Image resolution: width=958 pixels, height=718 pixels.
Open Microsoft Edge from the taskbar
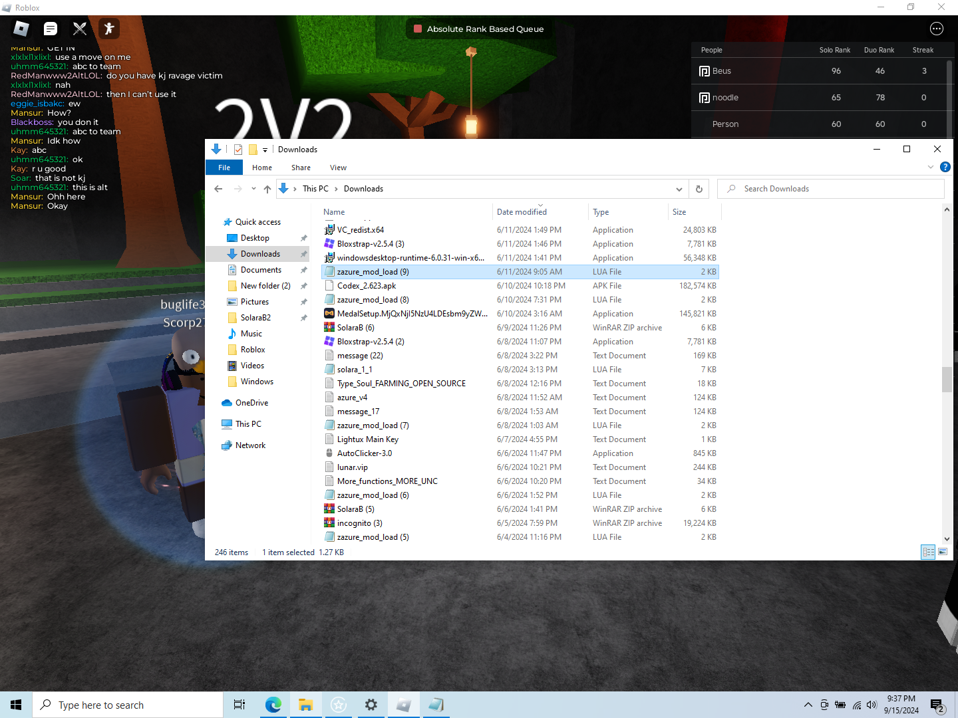pos(273,705)
